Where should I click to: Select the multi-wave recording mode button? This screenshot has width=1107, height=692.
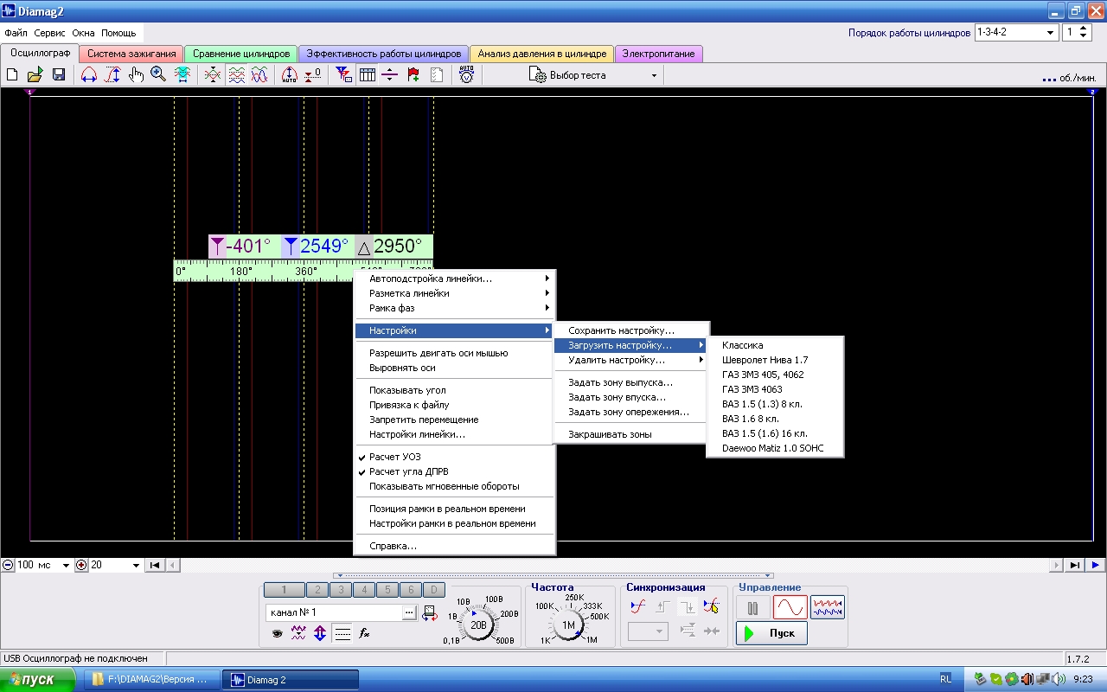coord(828,608)
